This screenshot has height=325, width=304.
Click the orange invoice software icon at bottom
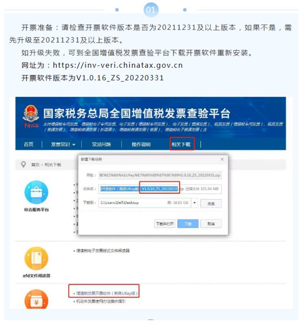(x=36, y=299)
